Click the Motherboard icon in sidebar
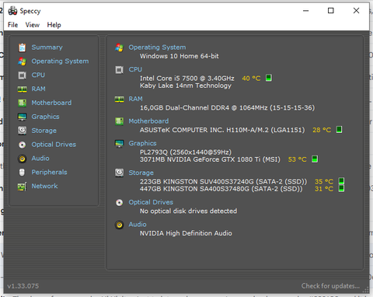The height and width of the screenshot is (297, 373). 22,103
